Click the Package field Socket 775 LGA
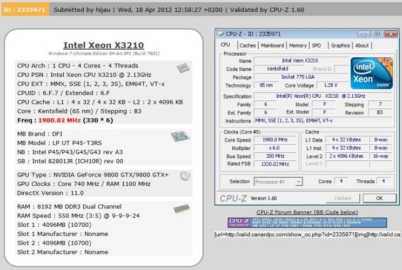The image size is (402, 270). 301,77
